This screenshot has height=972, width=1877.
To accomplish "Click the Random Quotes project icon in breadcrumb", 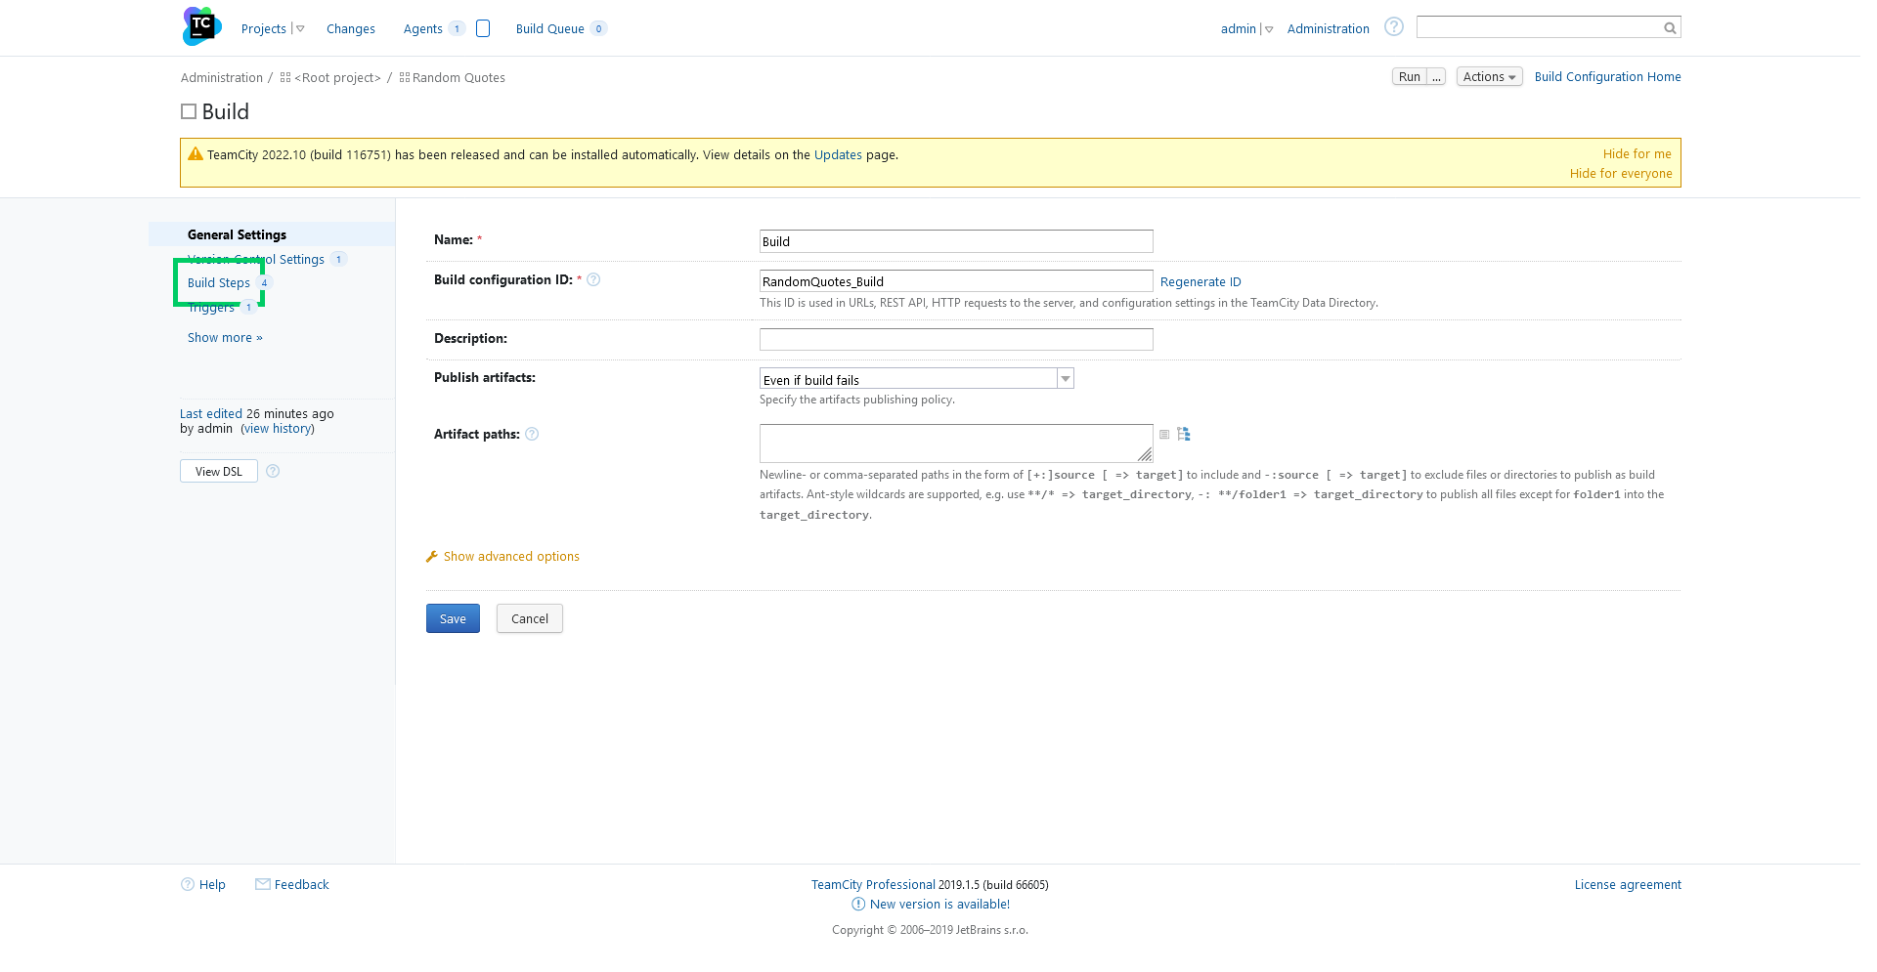I will [405, 77].
